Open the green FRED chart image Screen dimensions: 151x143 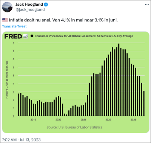click(x=75, y=82)
